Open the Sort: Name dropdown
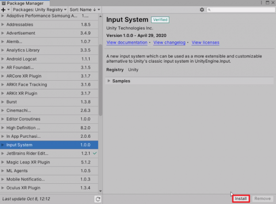 [85, 10]
